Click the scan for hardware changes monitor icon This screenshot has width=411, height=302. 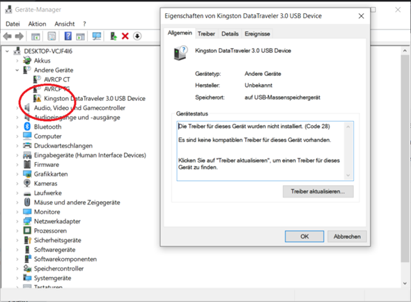(x=97, y=36)
